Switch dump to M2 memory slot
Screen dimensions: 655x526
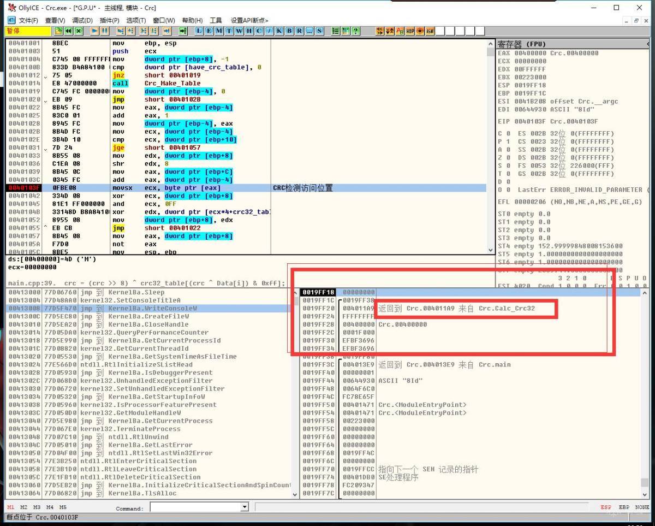click(23, 507)
